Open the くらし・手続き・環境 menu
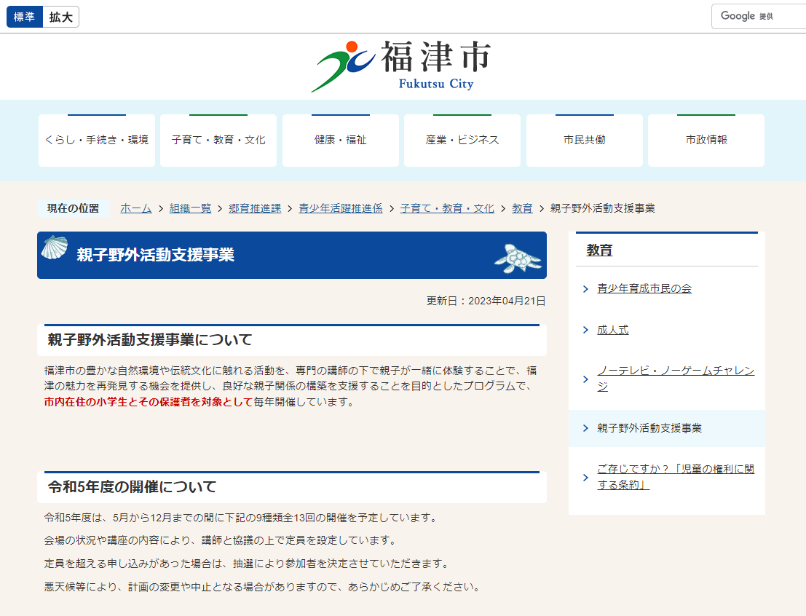Viewport: 806px width, 616px height. coord(97,141)
